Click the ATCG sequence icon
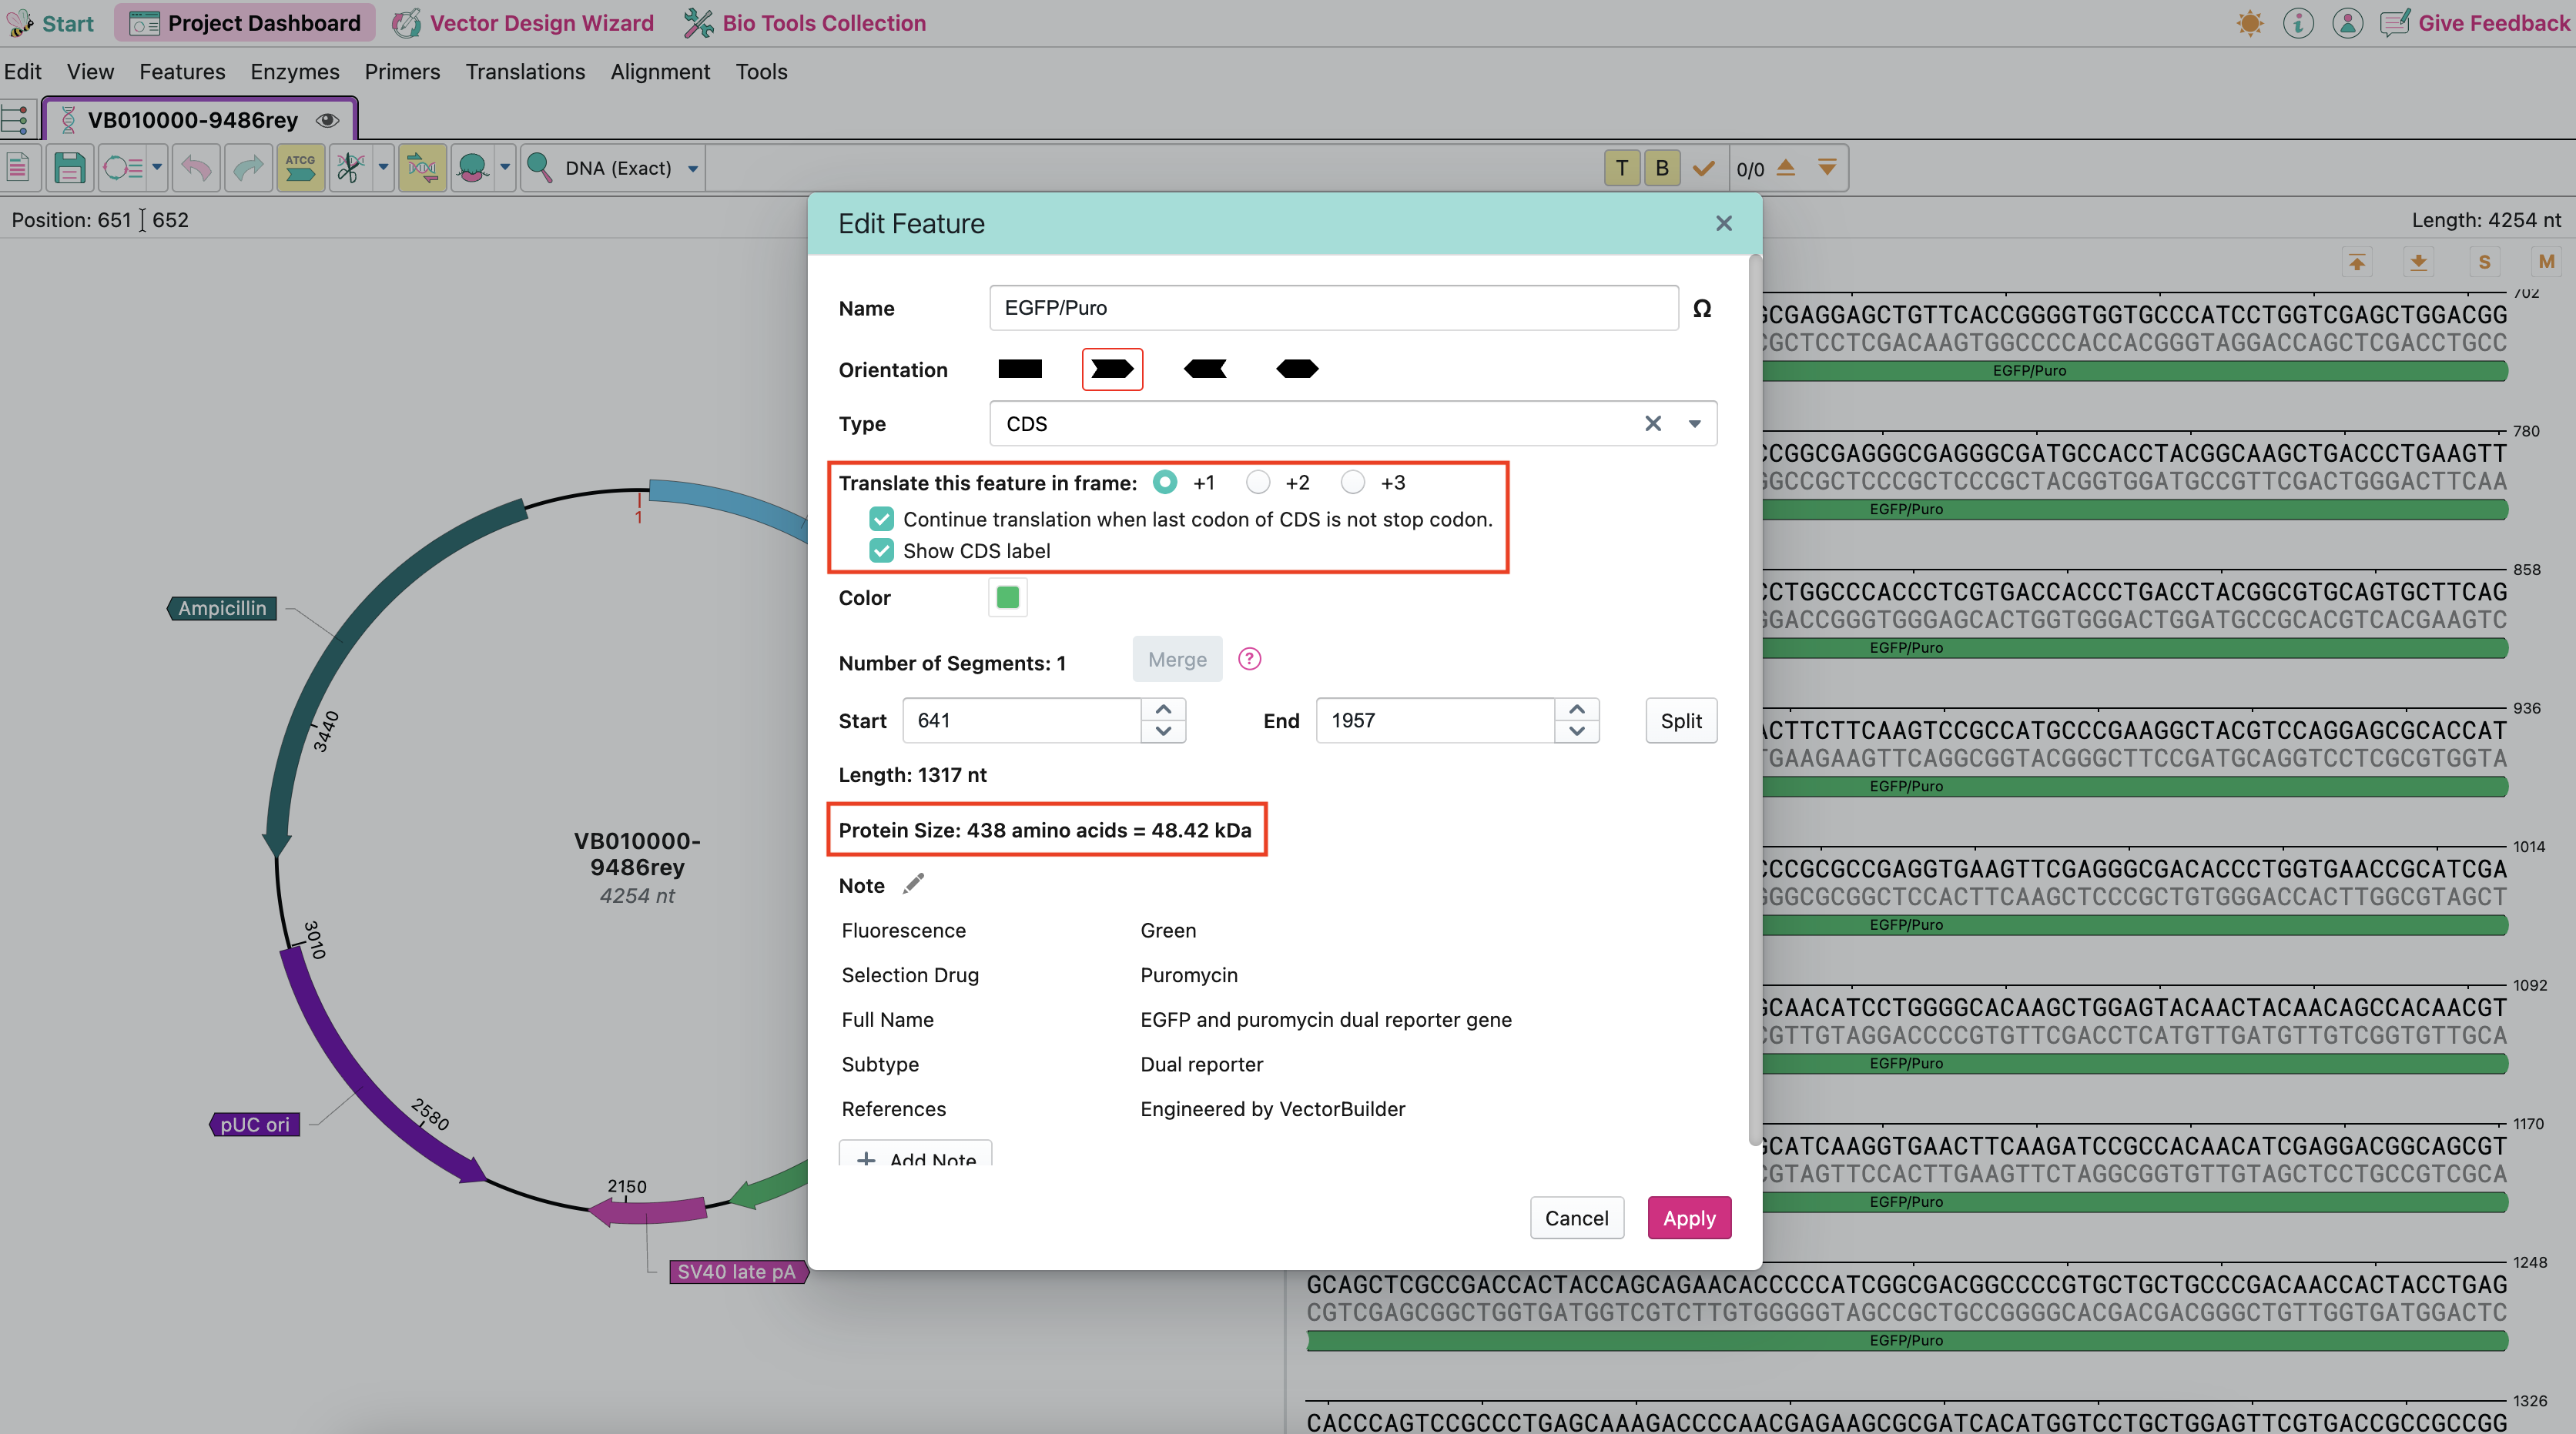 tap(300, 168)
